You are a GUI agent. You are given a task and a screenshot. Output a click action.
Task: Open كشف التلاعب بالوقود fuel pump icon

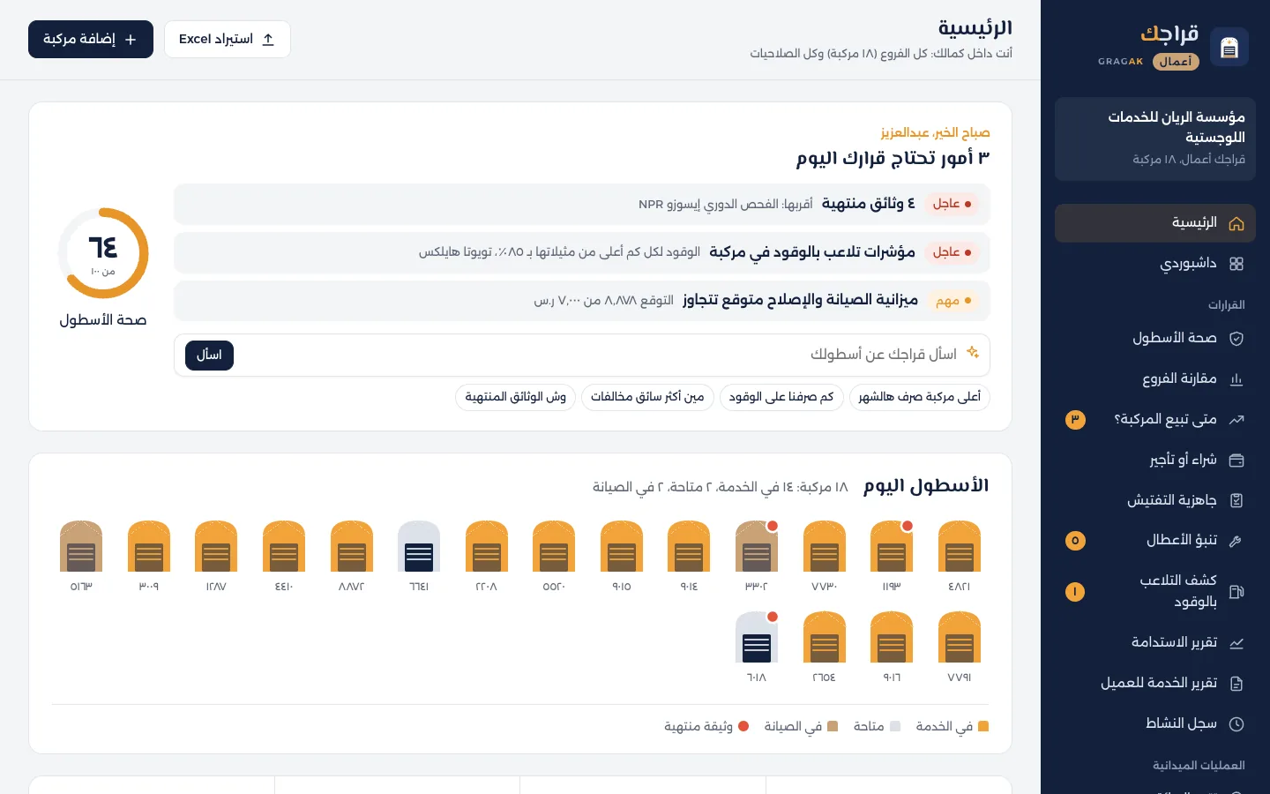point(1236,592)
